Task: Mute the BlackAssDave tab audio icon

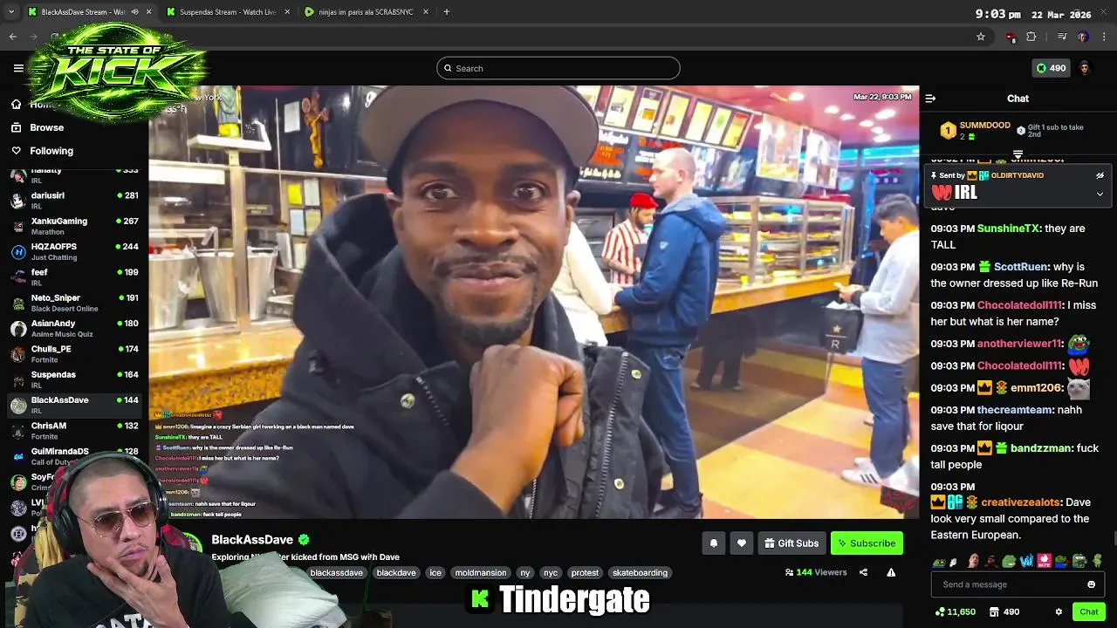Action: [136, 12]
